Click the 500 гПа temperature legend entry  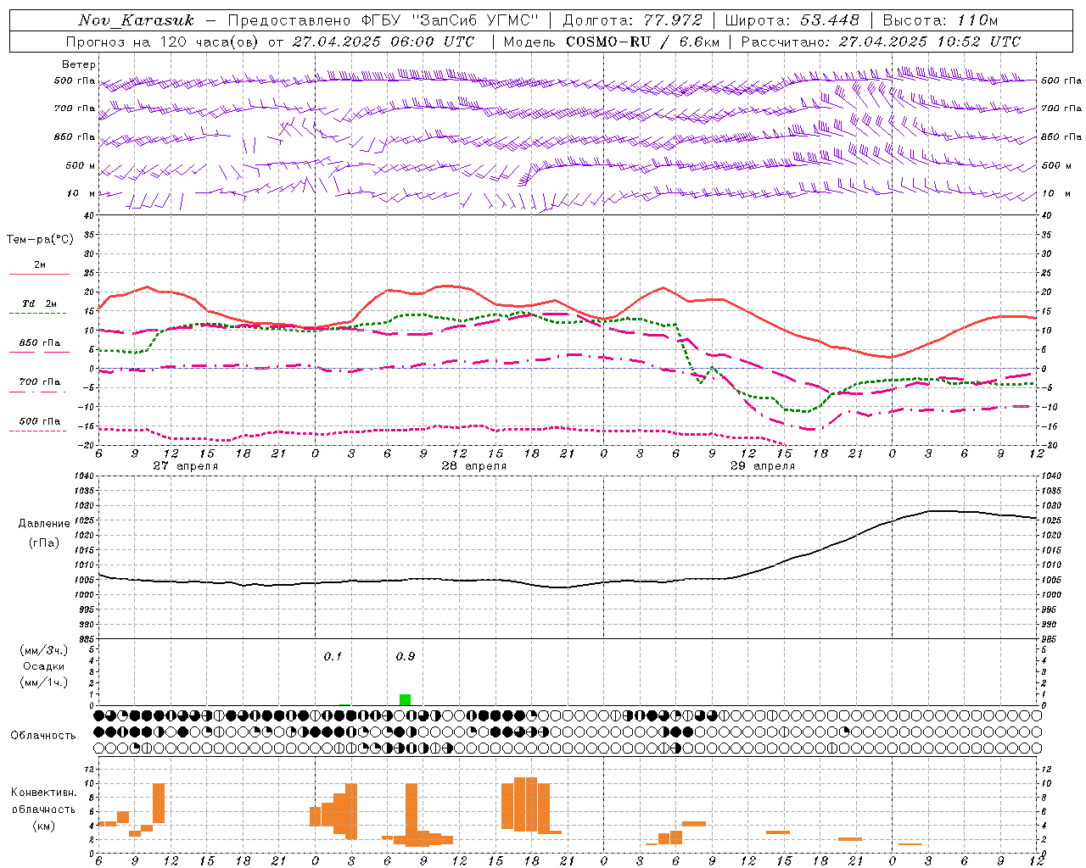[39, 421]
